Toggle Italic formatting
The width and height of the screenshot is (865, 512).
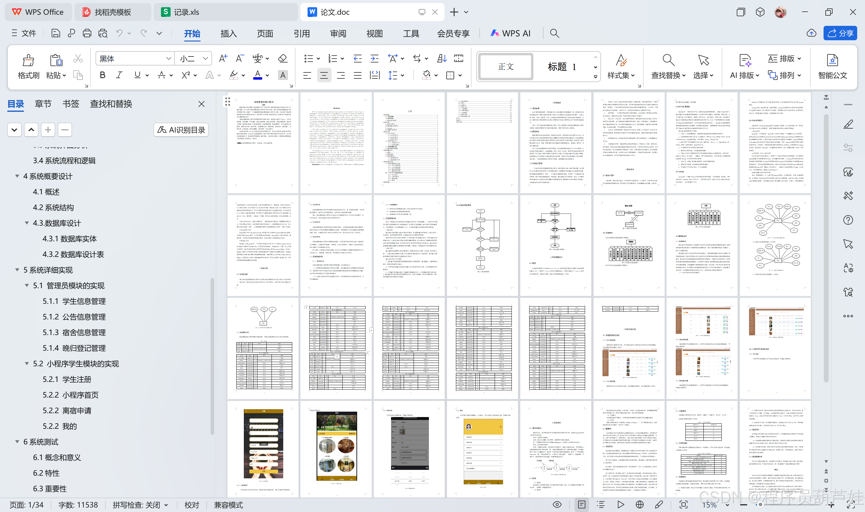119,75
